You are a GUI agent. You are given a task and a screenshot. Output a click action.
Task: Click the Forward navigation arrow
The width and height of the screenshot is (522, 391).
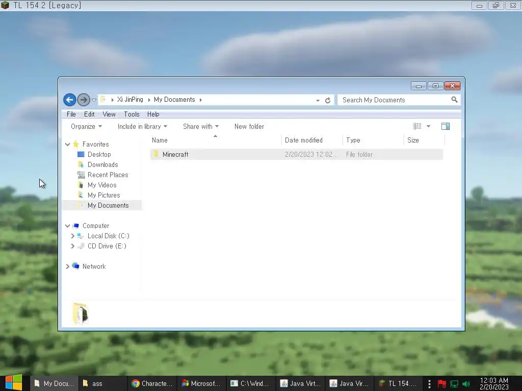tap(84, 100)
